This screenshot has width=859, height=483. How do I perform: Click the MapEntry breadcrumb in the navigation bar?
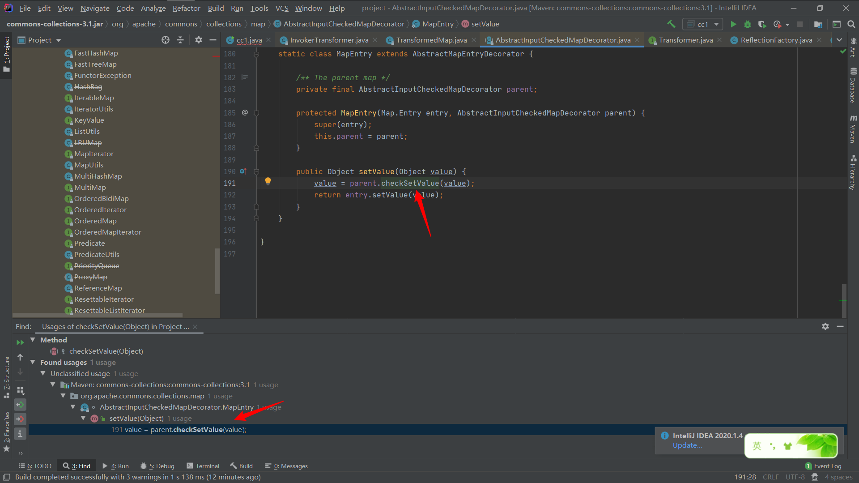click(433, 24)
